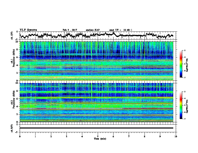Click inside the ch.1 frequency spectrogram
Viewport: 198px width, 153px height.
tap(96, 61)
